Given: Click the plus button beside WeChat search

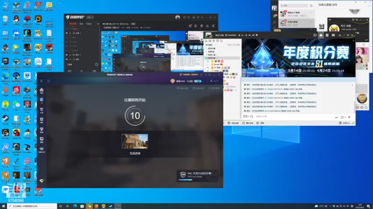Looking at the screenshot, I should click(311, 6).
